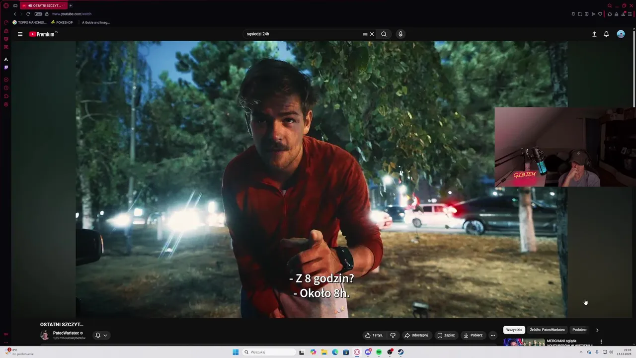This screenshot has width=636, height=358.
Task: Open the tab islands workspace icon
Action: (15, 5)
